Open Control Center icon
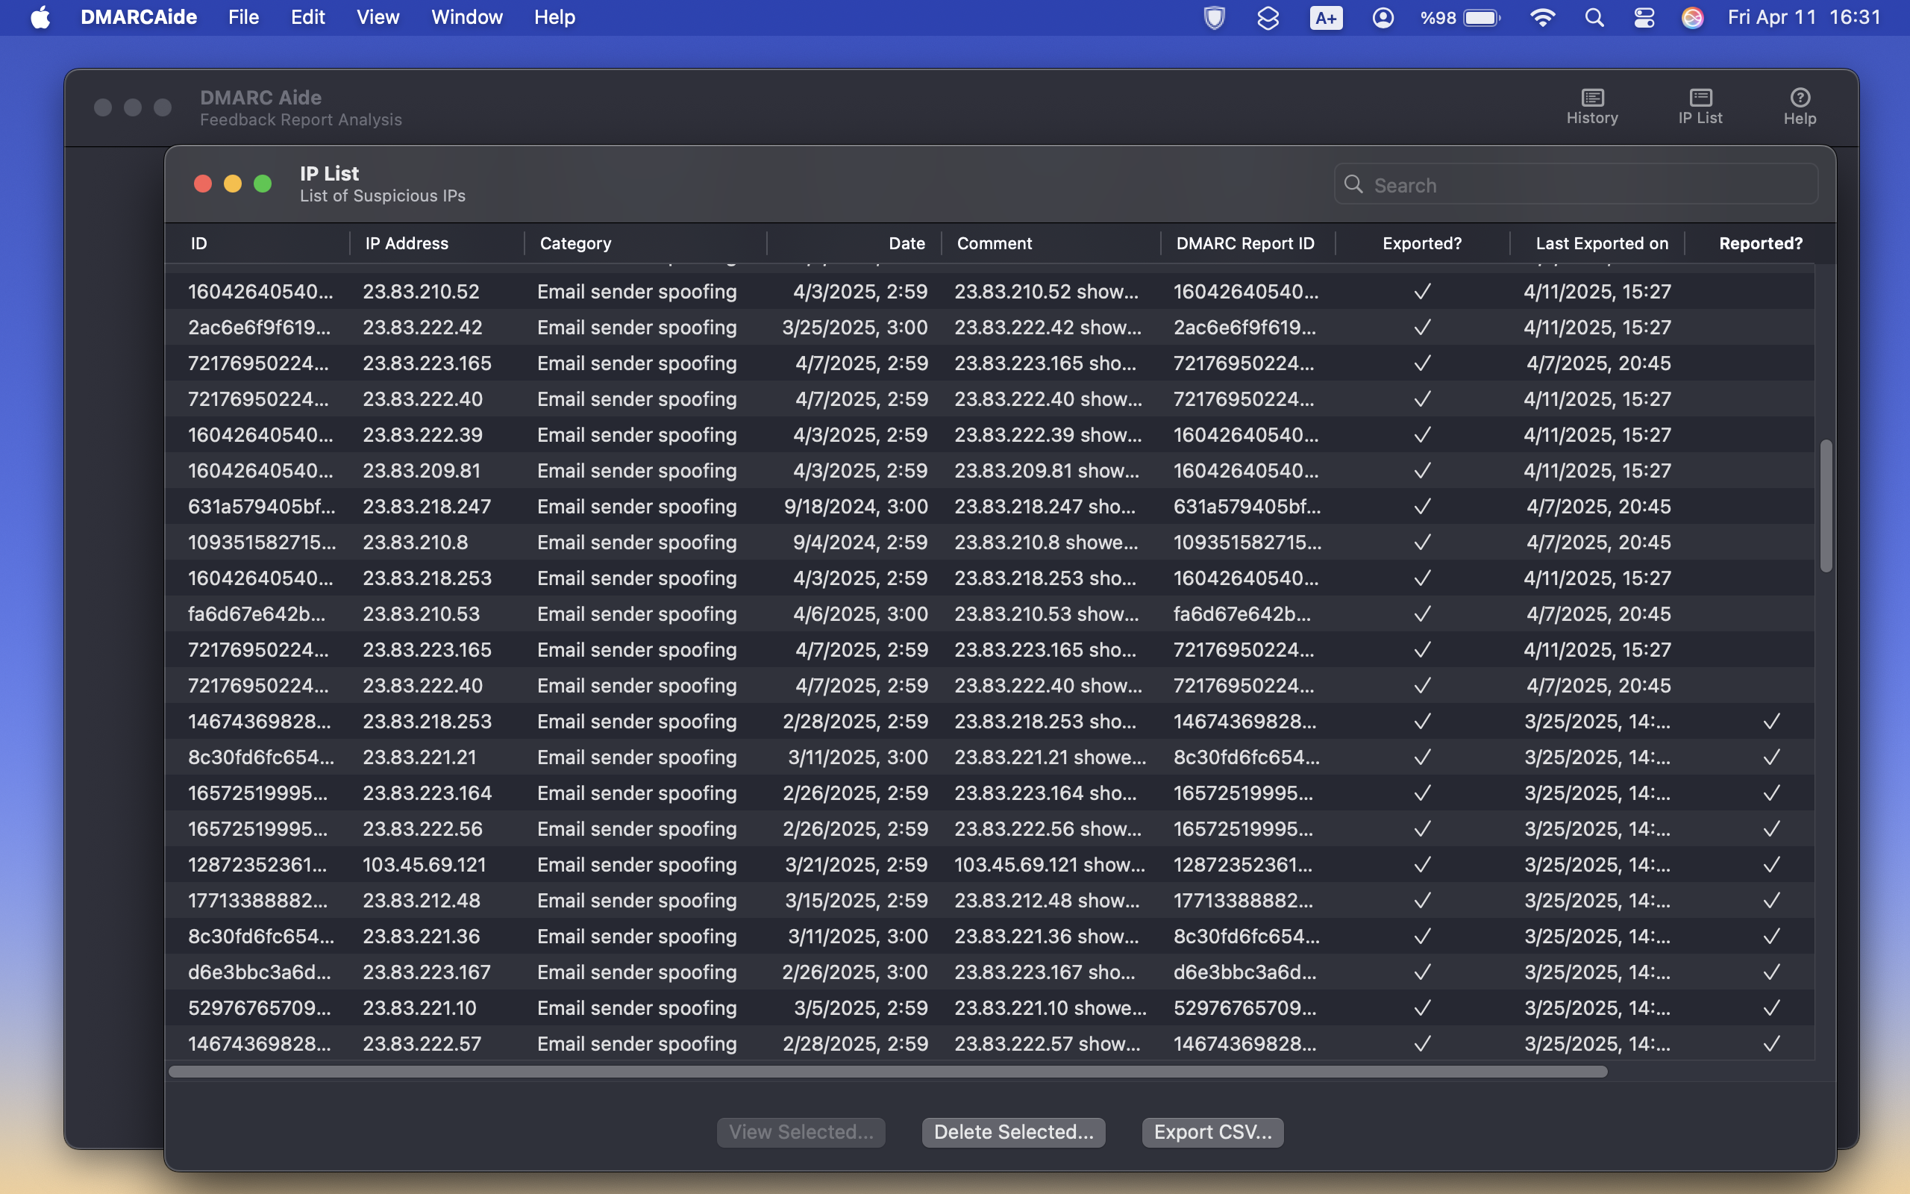This screenshot has height=1194, width=1910. click(x=1644, y=17)
